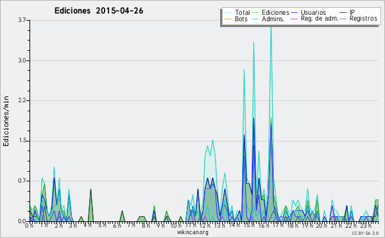Viewport: 385px width, 238px height.
Task: Click the Total legend color swatch
Action: pos(228,13)
